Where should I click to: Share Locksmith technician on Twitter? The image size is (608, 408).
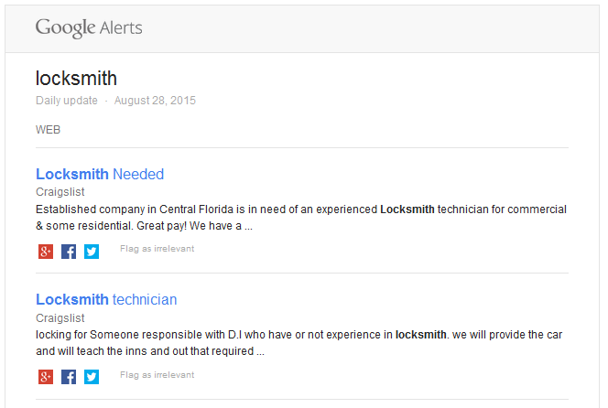[x=92, y=377]
